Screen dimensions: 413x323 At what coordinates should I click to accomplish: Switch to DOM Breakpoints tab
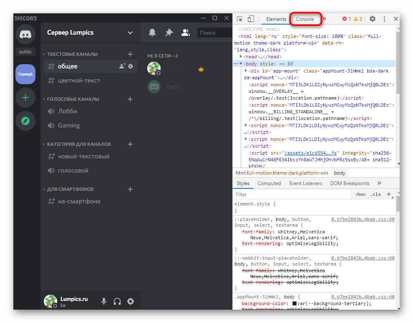point(350,183)
